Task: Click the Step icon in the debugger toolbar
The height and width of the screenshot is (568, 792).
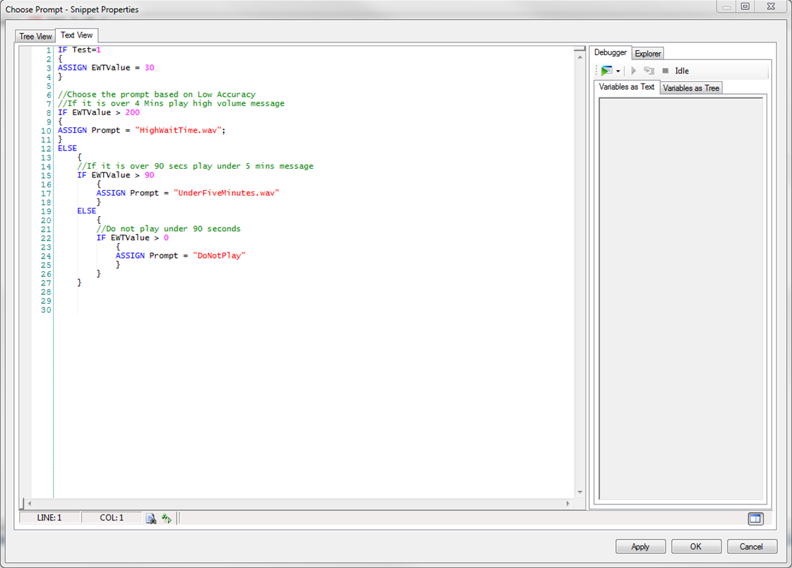Action: pyautogui.click(x=649, y=71)
